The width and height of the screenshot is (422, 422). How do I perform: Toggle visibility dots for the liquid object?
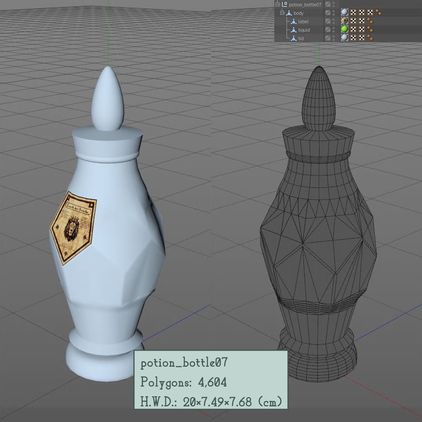click(334, 30)
